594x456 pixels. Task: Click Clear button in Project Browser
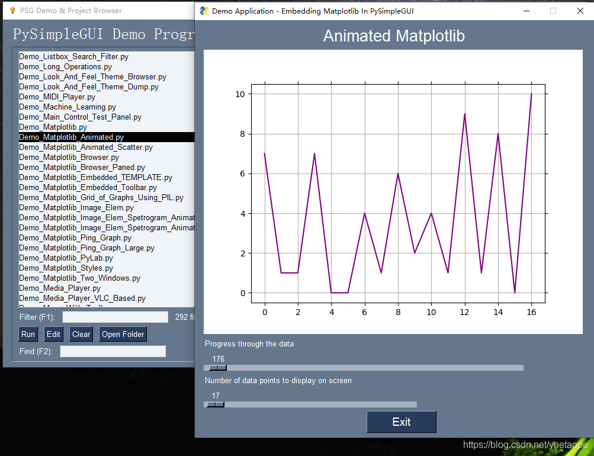81,334
